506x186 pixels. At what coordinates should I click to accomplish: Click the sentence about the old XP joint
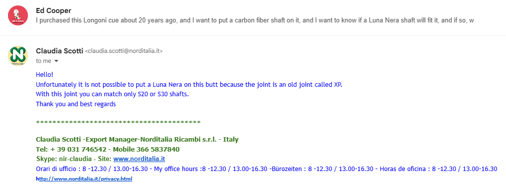point(188,85)
